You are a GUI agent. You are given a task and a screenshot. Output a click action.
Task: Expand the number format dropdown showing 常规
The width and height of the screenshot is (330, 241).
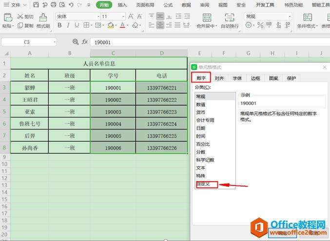(268, 16)
